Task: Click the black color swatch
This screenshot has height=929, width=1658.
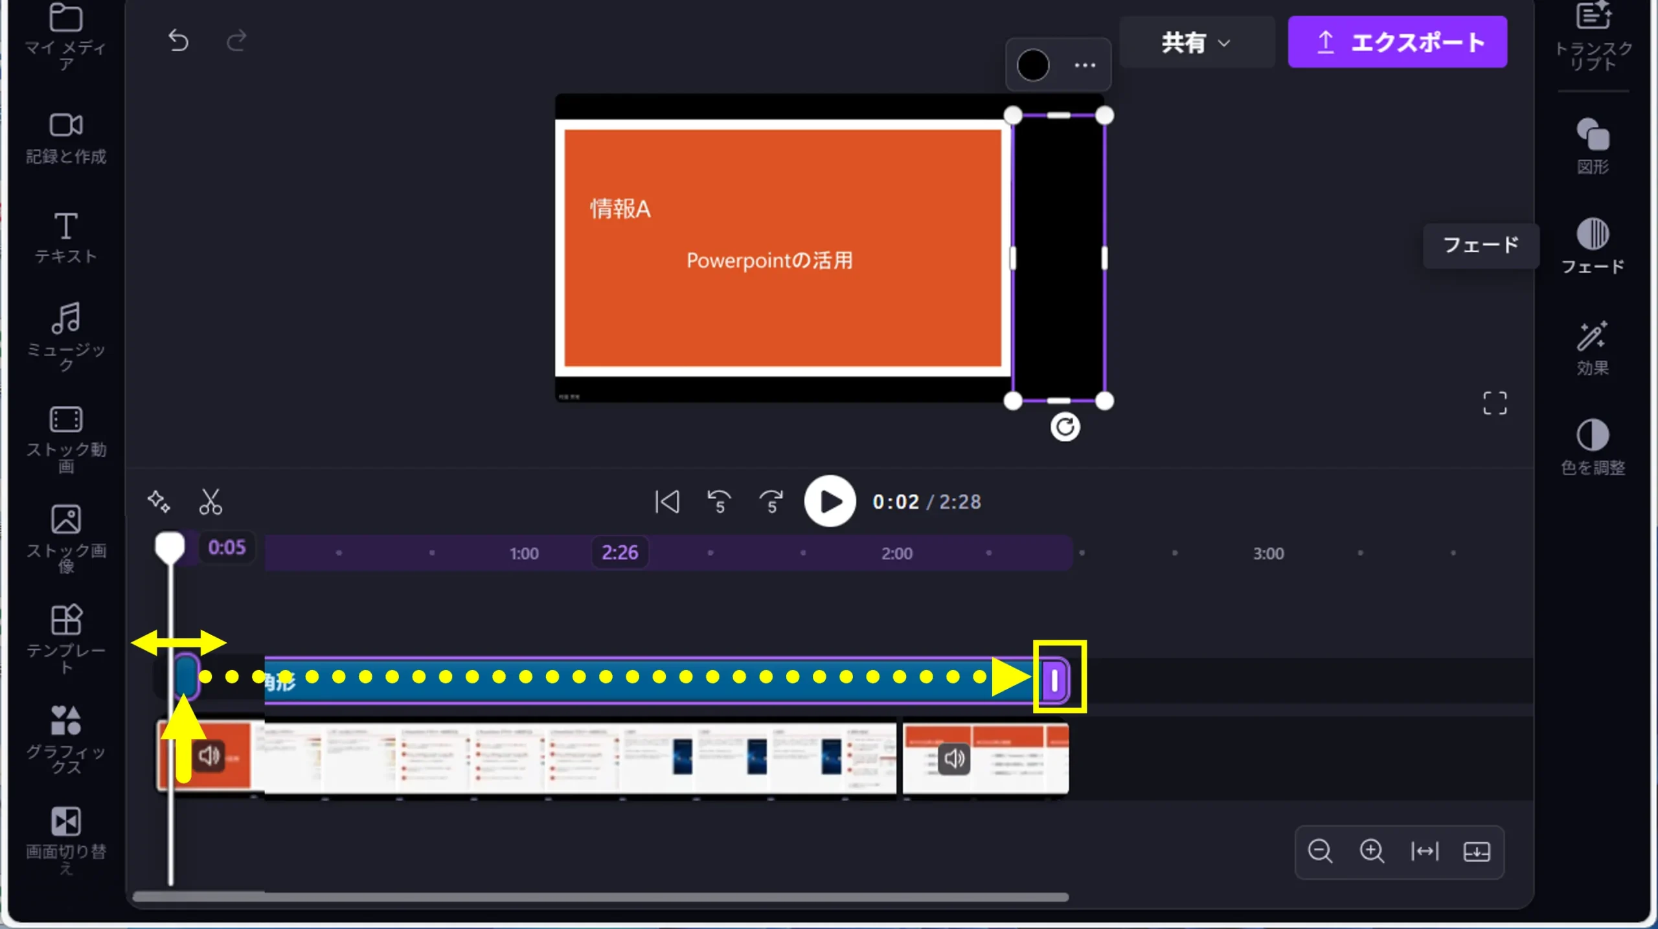Action: [x=1033, y=65]
